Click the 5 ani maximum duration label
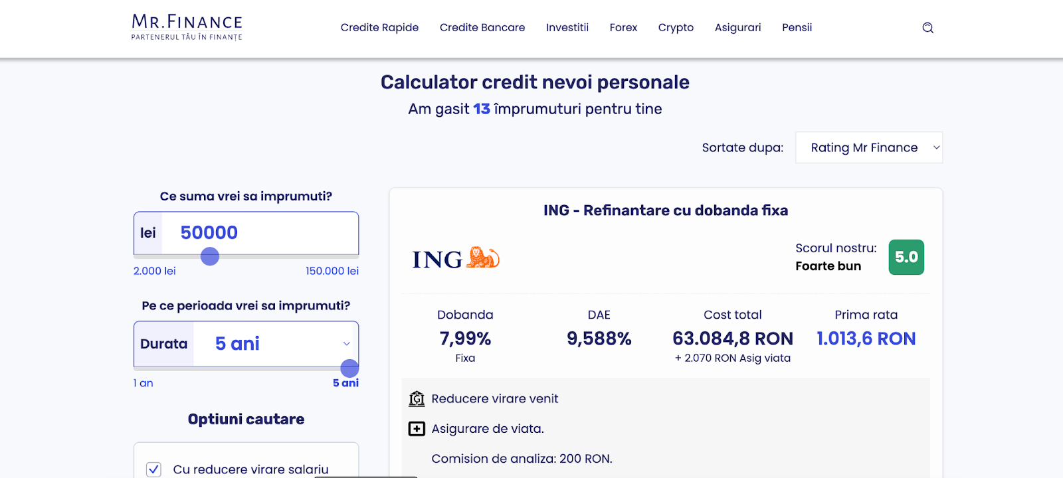The image size is (1063, 478). (x=345, y=383)
